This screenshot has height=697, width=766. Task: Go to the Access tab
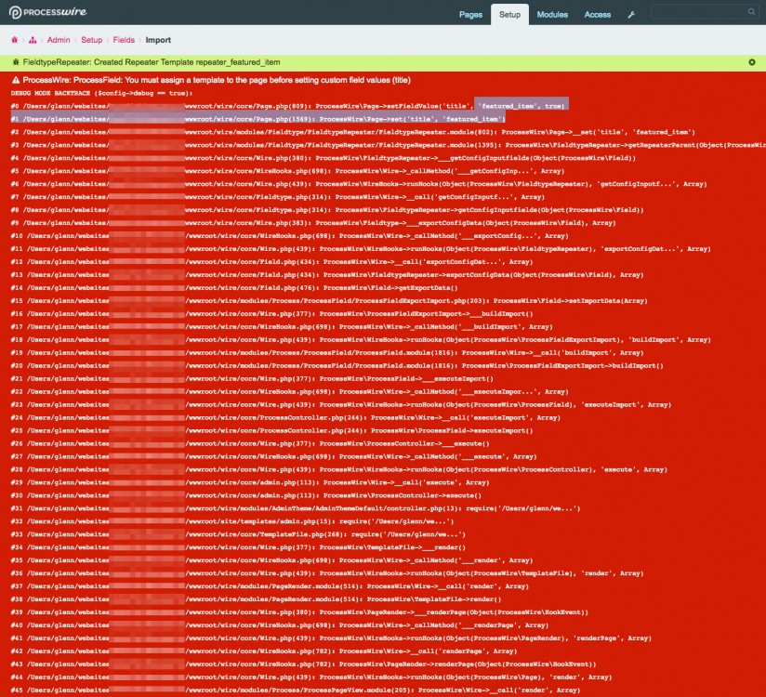tap(597, 15)
